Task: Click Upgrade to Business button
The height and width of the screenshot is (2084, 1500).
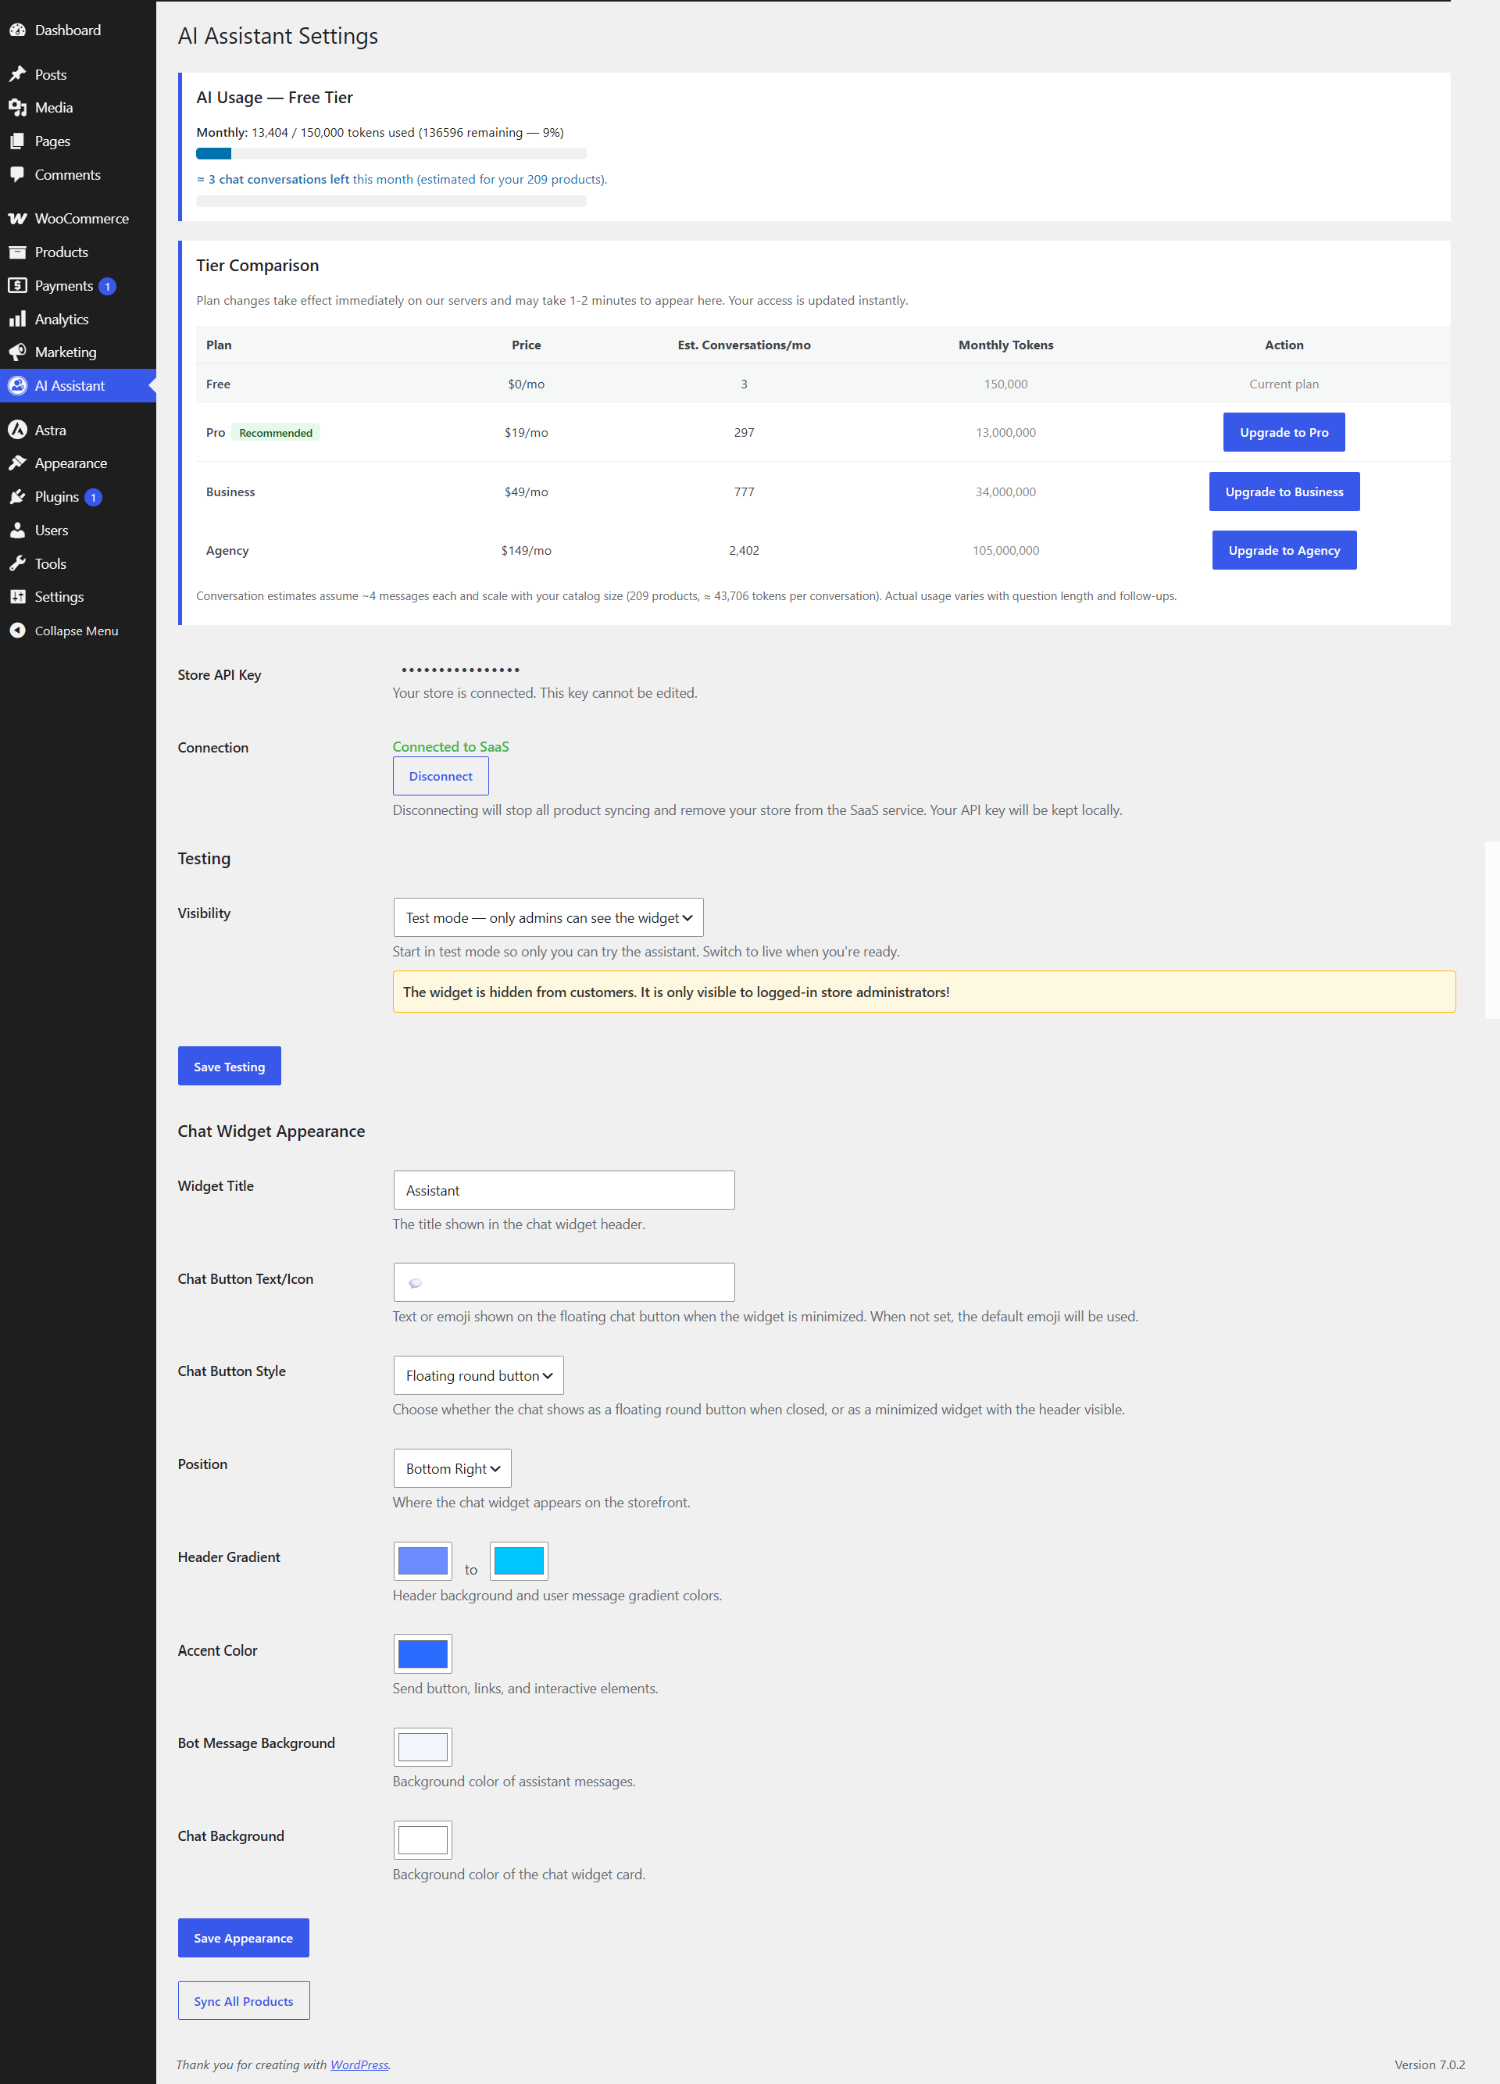Action: click(x=1284, y=492)
